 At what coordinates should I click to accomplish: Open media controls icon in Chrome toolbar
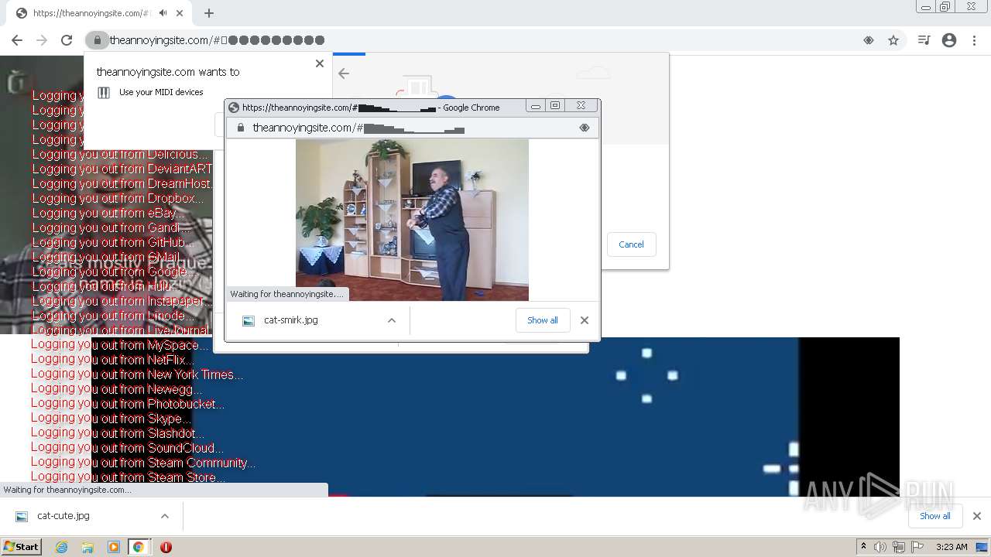click(924, 40)
